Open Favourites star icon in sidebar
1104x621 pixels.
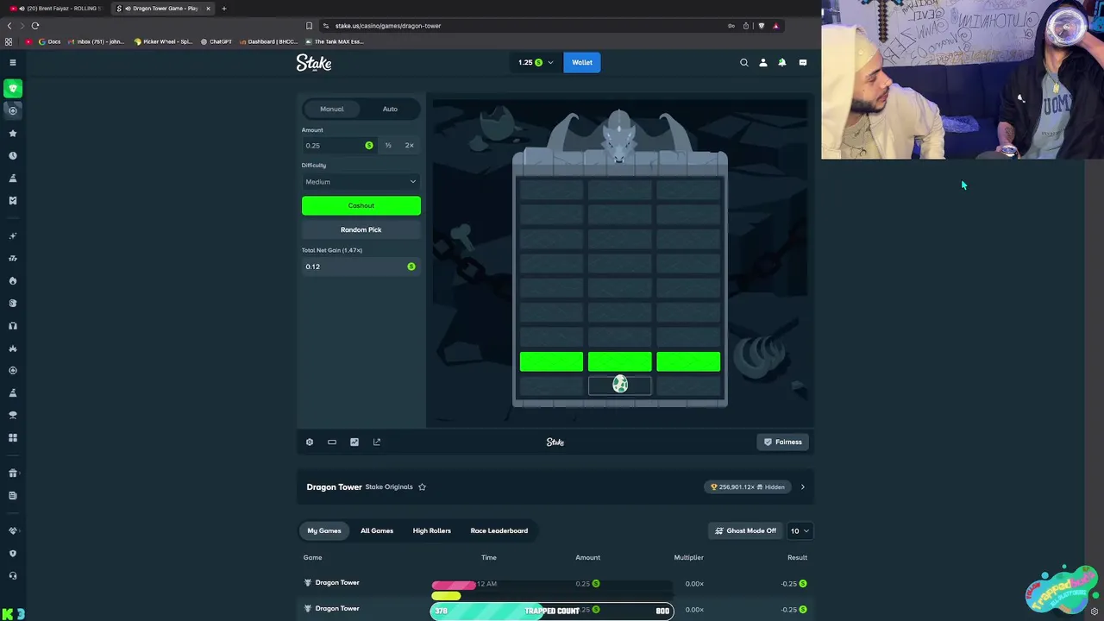coord(13,134)
